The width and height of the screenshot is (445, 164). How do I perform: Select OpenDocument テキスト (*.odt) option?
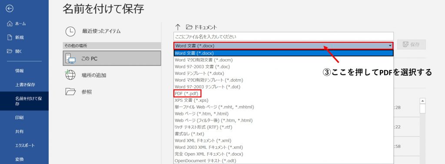(x=283, y=161)
